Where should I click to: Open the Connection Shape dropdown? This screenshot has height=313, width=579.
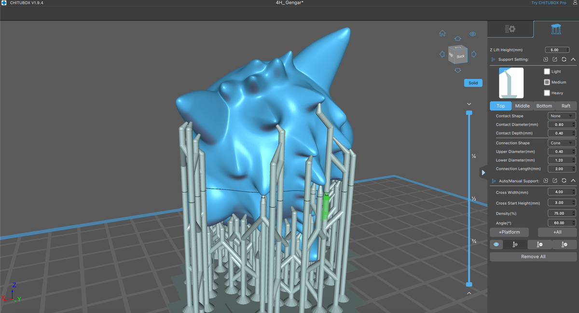pos(562,143)
